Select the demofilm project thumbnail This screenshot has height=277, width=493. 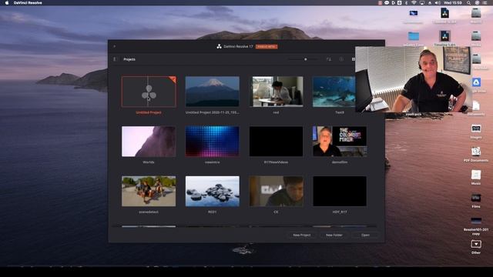pos(340,142)
